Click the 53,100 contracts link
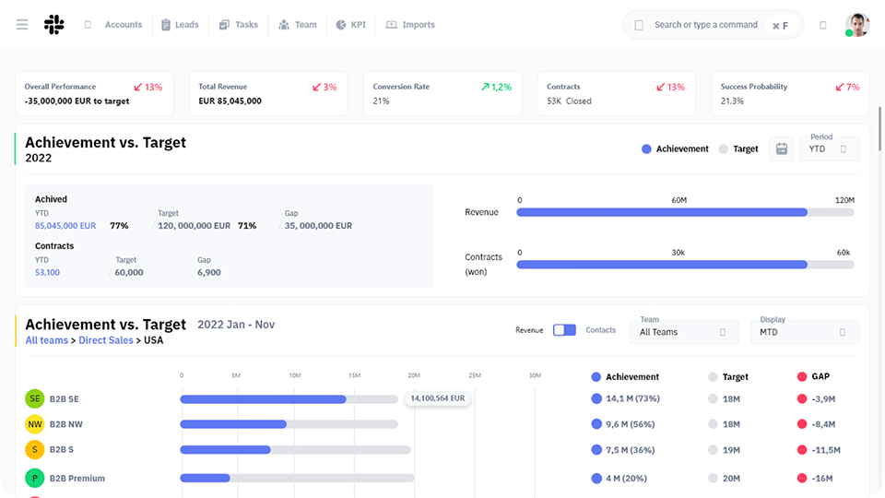 coord(47,273)
